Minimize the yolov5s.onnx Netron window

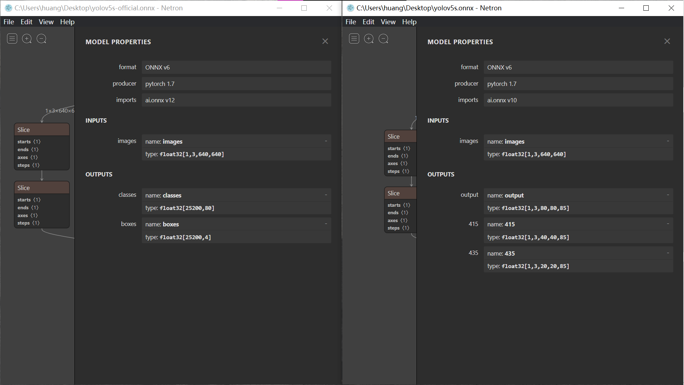pyautogui.click(x=622, y=8)
